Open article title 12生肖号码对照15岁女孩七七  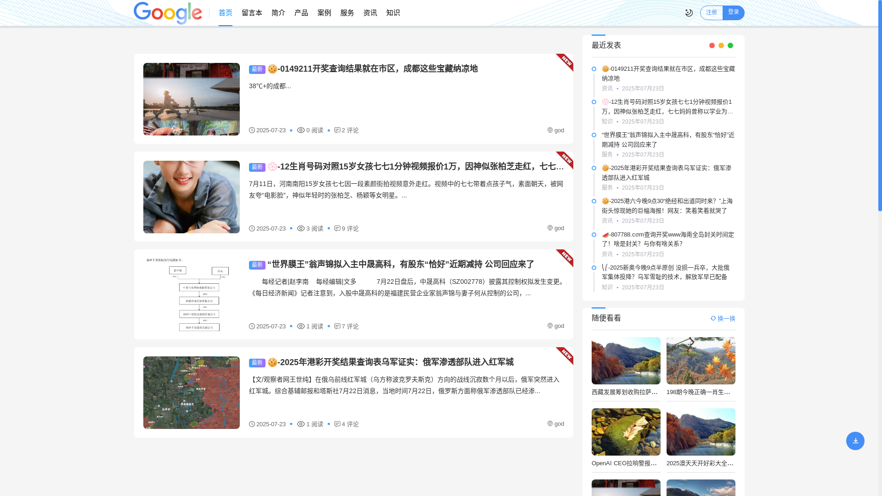coord(416,167)
